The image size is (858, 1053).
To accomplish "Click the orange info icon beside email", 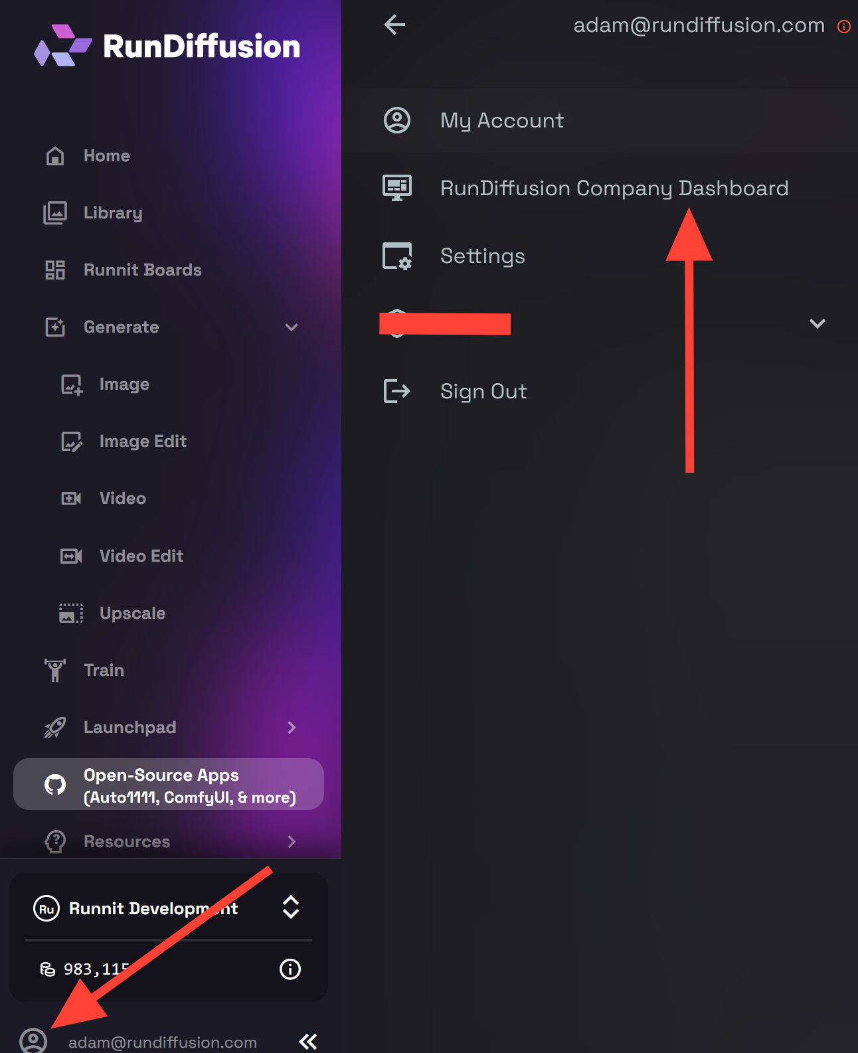I will [843, 27].
